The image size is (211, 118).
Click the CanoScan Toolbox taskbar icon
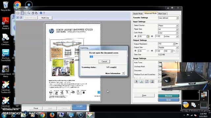coord(90,115)
